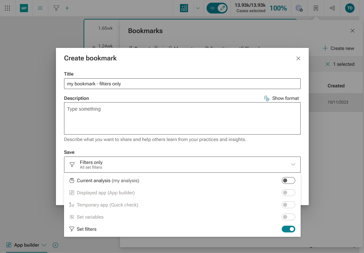Click the bookmark Title input field
The height and width of the screenshot is (253, 364).
pyautogui.click(x=182, y=84)
